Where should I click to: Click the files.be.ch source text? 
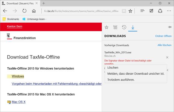point(110,56)
